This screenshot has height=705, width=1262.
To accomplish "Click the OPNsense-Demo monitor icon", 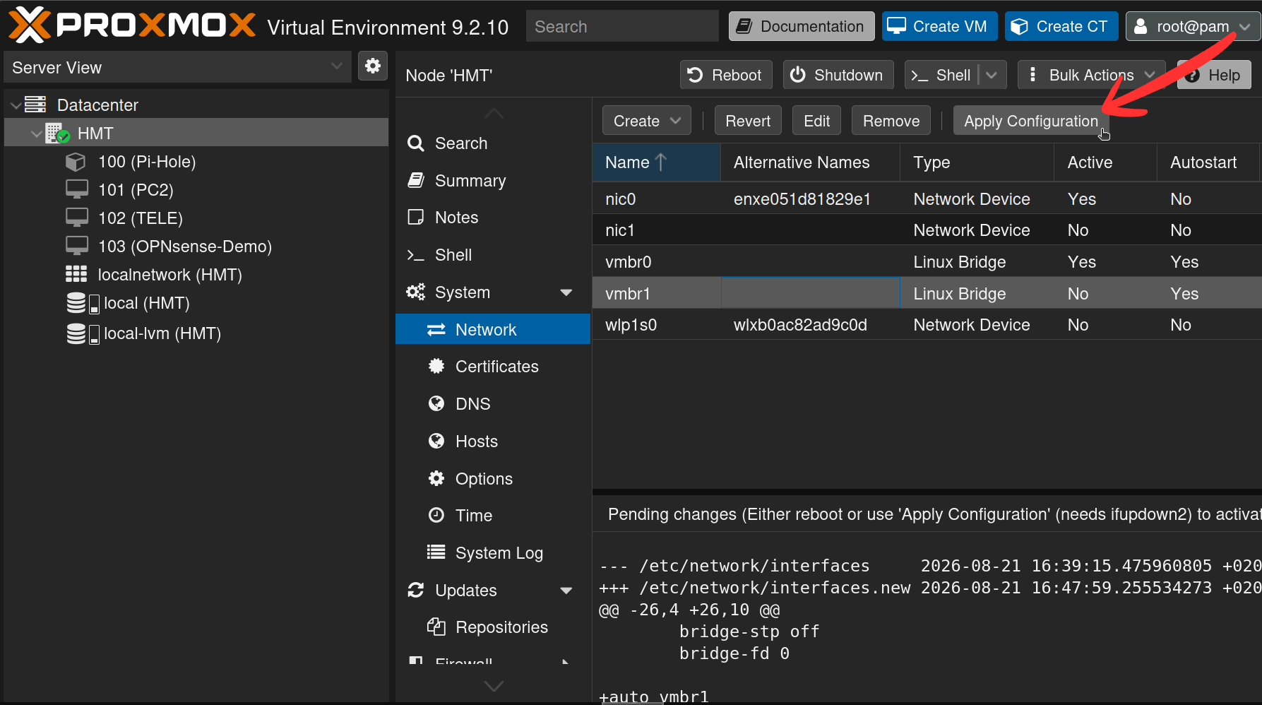I will point(77,246).
